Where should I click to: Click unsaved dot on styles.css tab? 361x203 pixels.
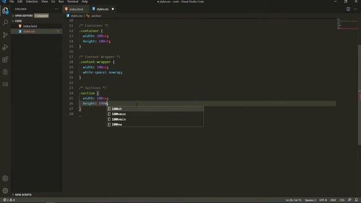coord(113,9)
